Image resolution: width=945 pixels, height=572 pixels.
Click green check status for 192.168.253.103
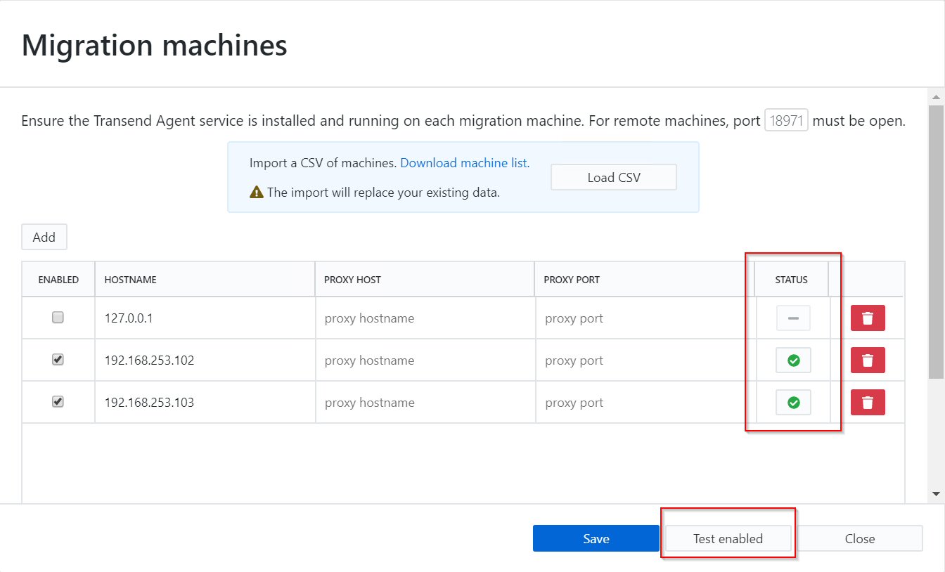pyautogui.click(x=793, y=403)
